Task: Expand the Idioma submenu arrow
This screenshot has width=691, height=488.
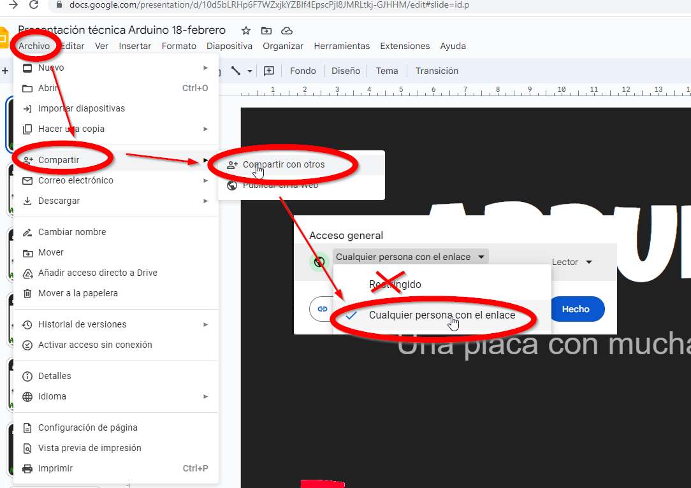Action: pos(205,396)
